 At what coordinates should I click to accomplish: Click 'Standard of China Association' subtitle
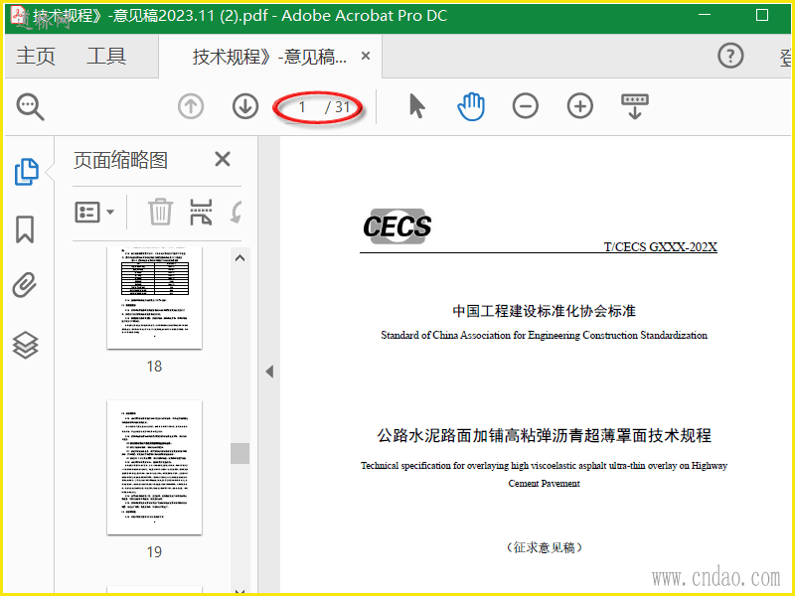544,335
